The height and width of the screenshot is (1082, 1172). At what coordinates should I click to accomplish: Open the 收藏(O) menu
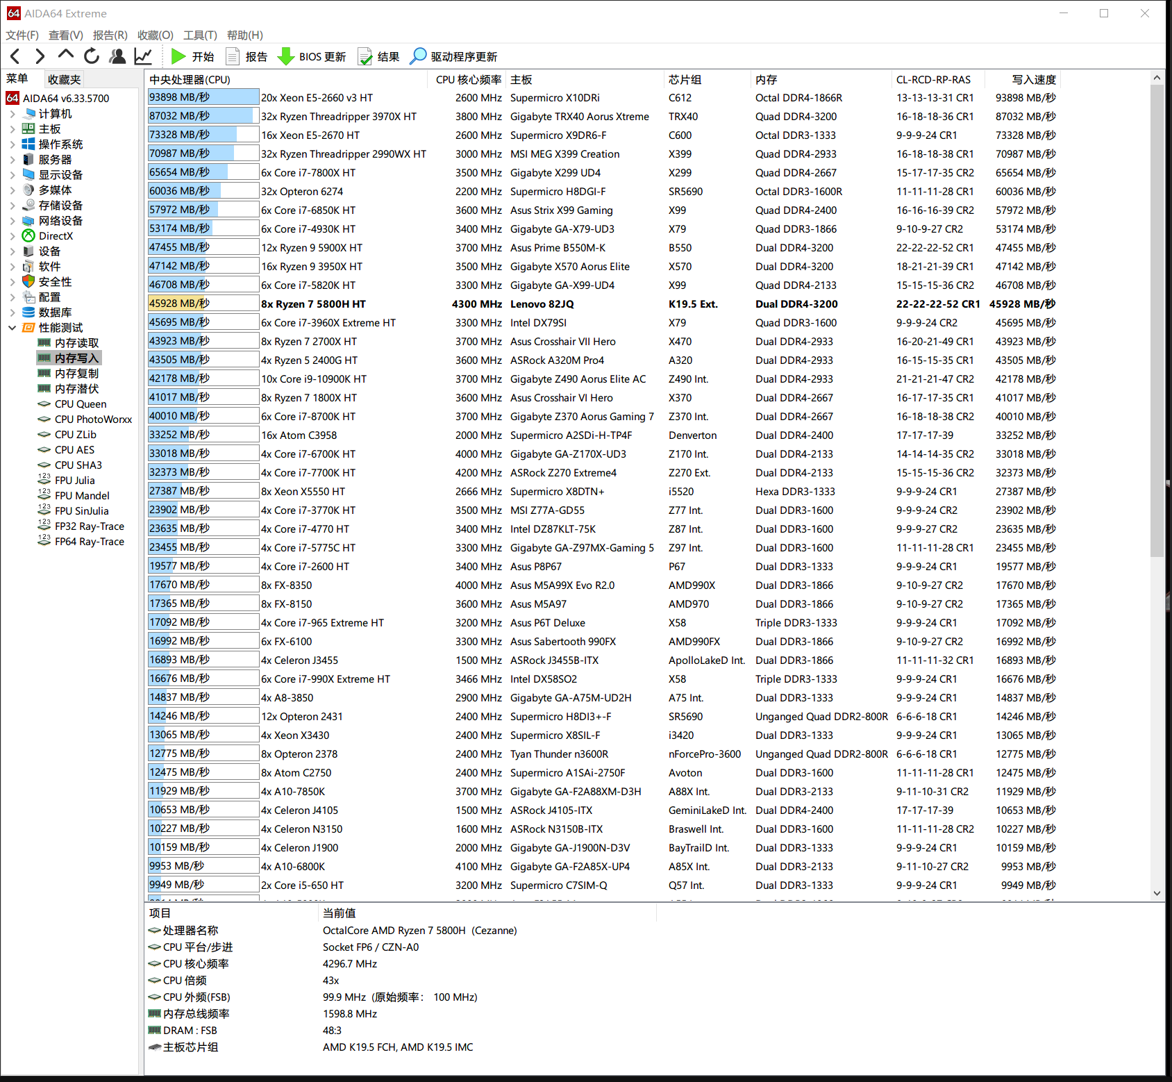pyautogui.click(x=156, y=35)
